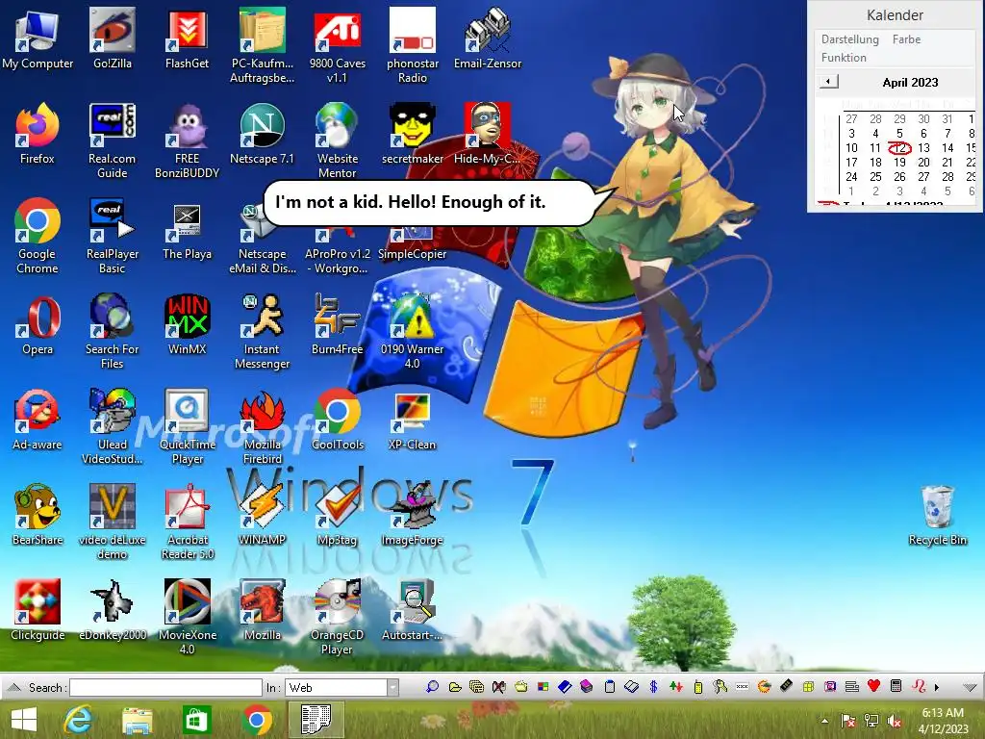Click the butterfly icon in search toolbar

click(x=499, y=687)
